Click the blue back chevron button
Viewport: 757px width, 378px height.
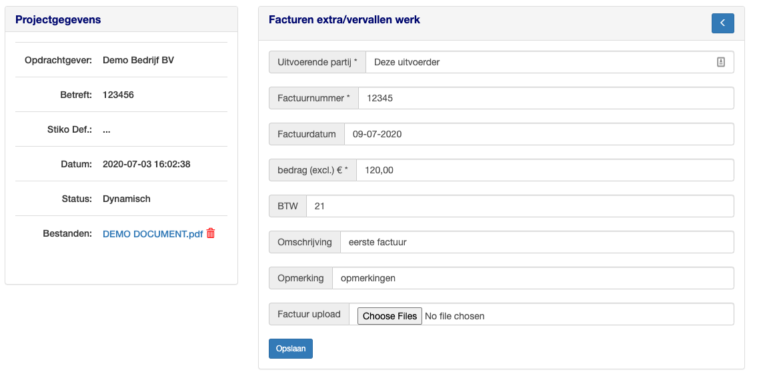722,23
